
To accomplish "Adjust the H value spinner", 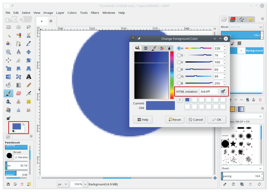I will click(x=225, y=48).
